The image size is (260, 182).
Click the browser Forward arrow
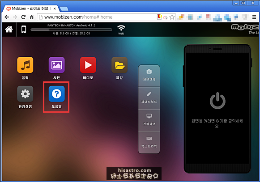(x=15, y=17)
